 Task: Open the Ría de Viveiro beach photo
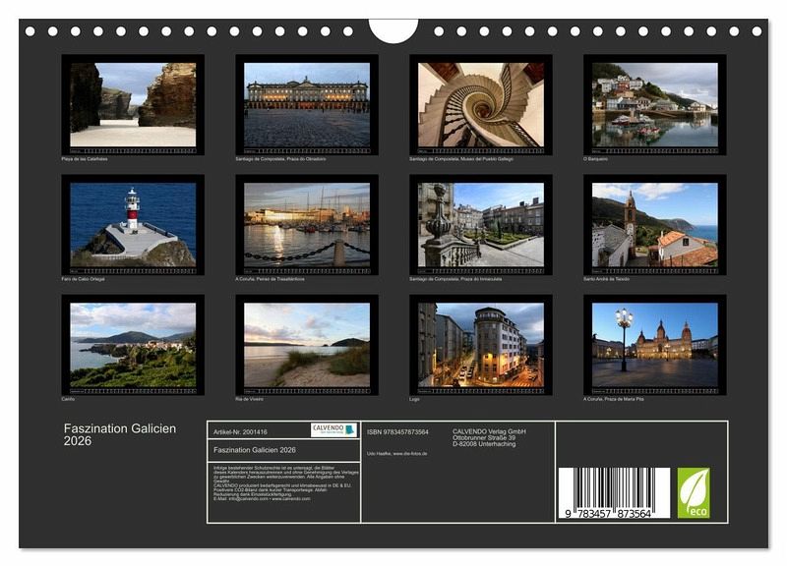pos(307,345)
